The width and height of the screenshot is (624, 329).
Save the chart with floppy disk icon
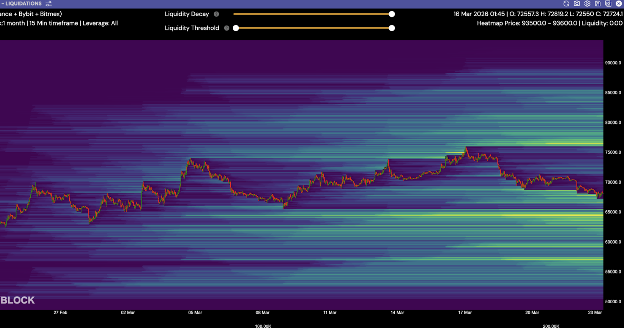pos(598,3)
